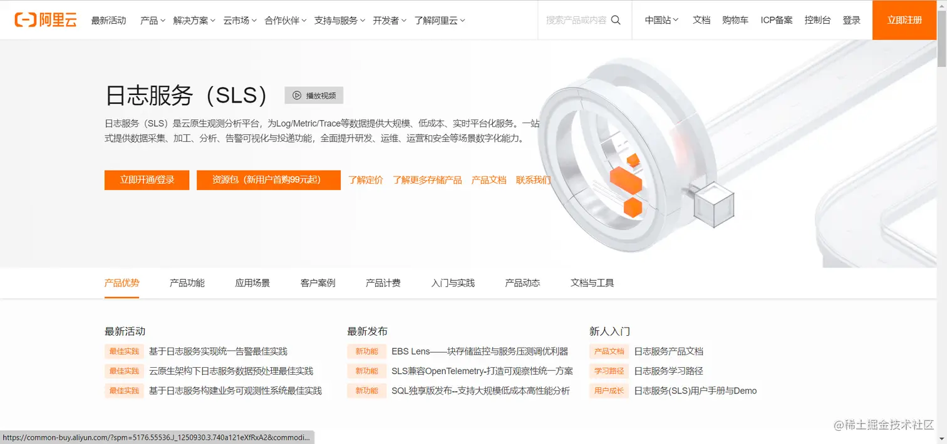Open 基于日志服务实现统一告警最佳实践 article
Image resolution: width=947 pixels, height=444 pixels.
[218, 351]
